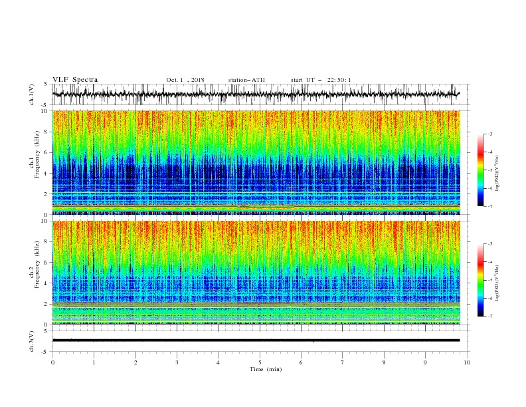The height and width of the screenshot is (407, 526).
Task: Click the time axis "10" tick label
Action: [x=467, y=362]
